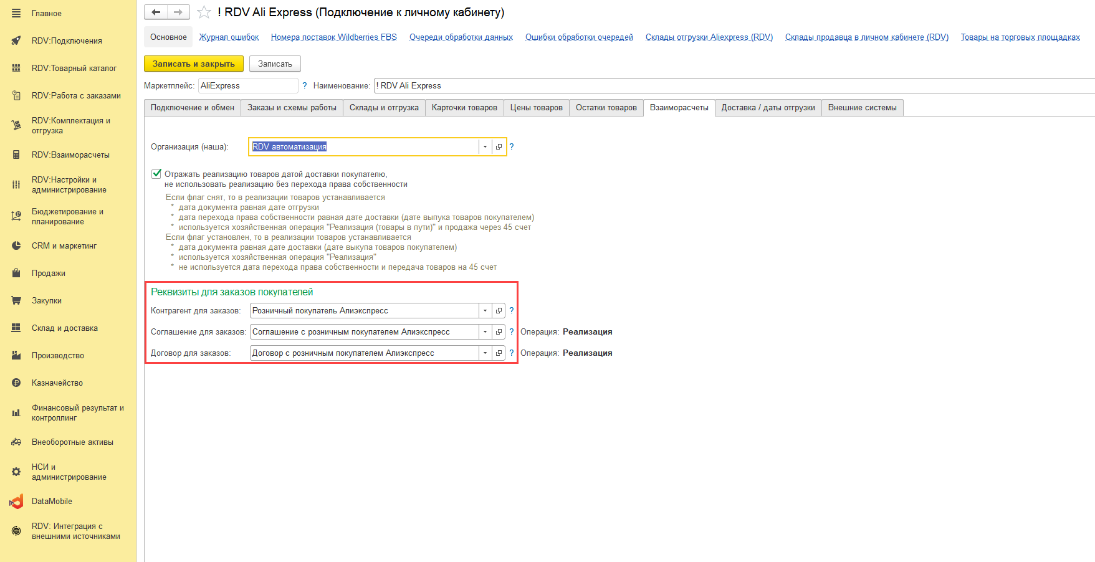Select the Взаиморасчеты tab
The image size is (1095, 562).
(679, 108)
